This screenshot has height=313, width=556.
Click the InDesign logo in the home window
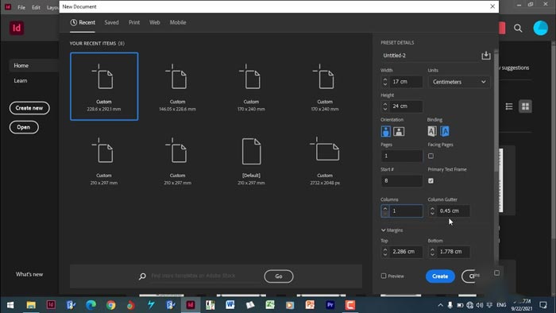coord(17,28)
